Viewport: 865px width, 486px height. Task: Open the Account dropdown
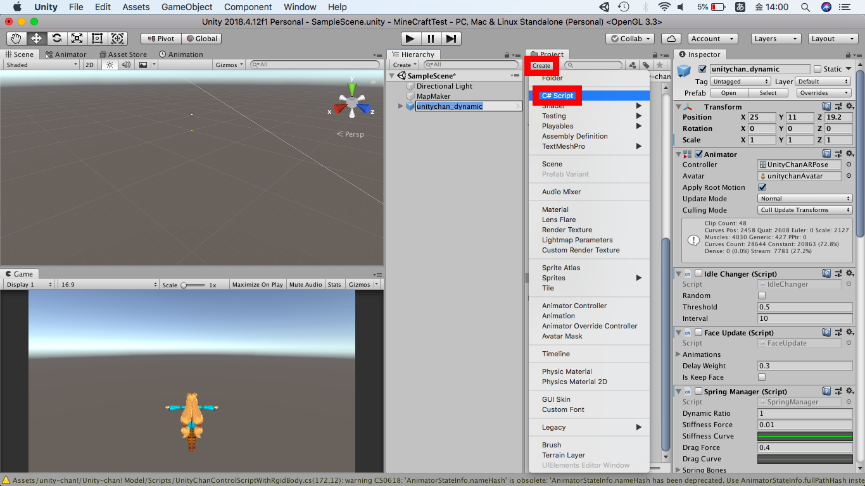tap(714, 39)
